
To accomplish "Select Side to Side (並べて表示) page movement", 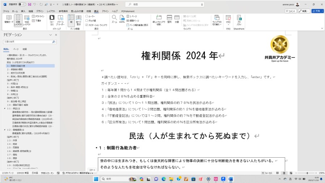I will pos(79,20).
